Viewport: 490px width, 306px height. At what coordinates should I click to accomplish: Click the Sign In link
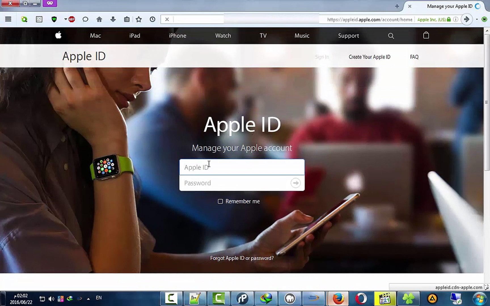(x=322, y=57)
